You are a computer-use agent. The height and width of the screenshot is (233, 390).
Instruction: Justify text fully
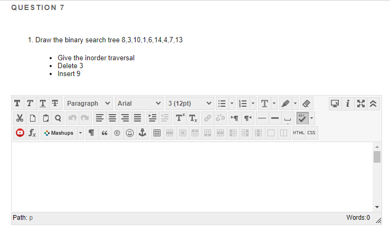(x=138, y=118)
